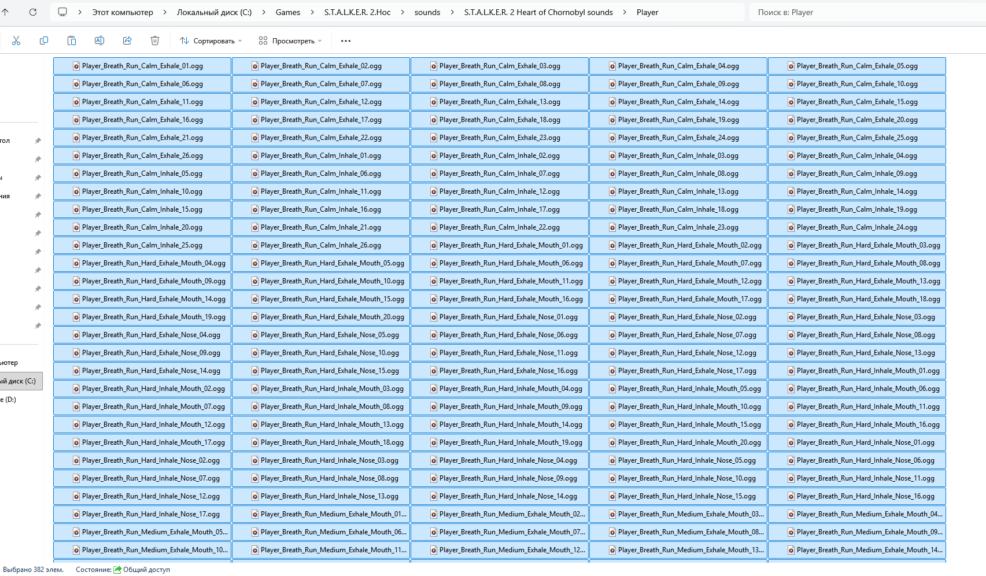Select the file Player_Breath_Run_Hard_Exhale_Nose_12.ogg
Screen dimensions: 986x576
(x=678, y=353)
